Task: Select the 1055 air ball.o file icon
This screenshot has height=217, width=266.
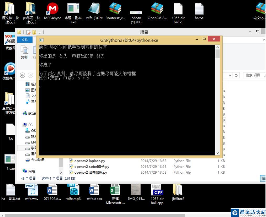Action: click(178, 9)
